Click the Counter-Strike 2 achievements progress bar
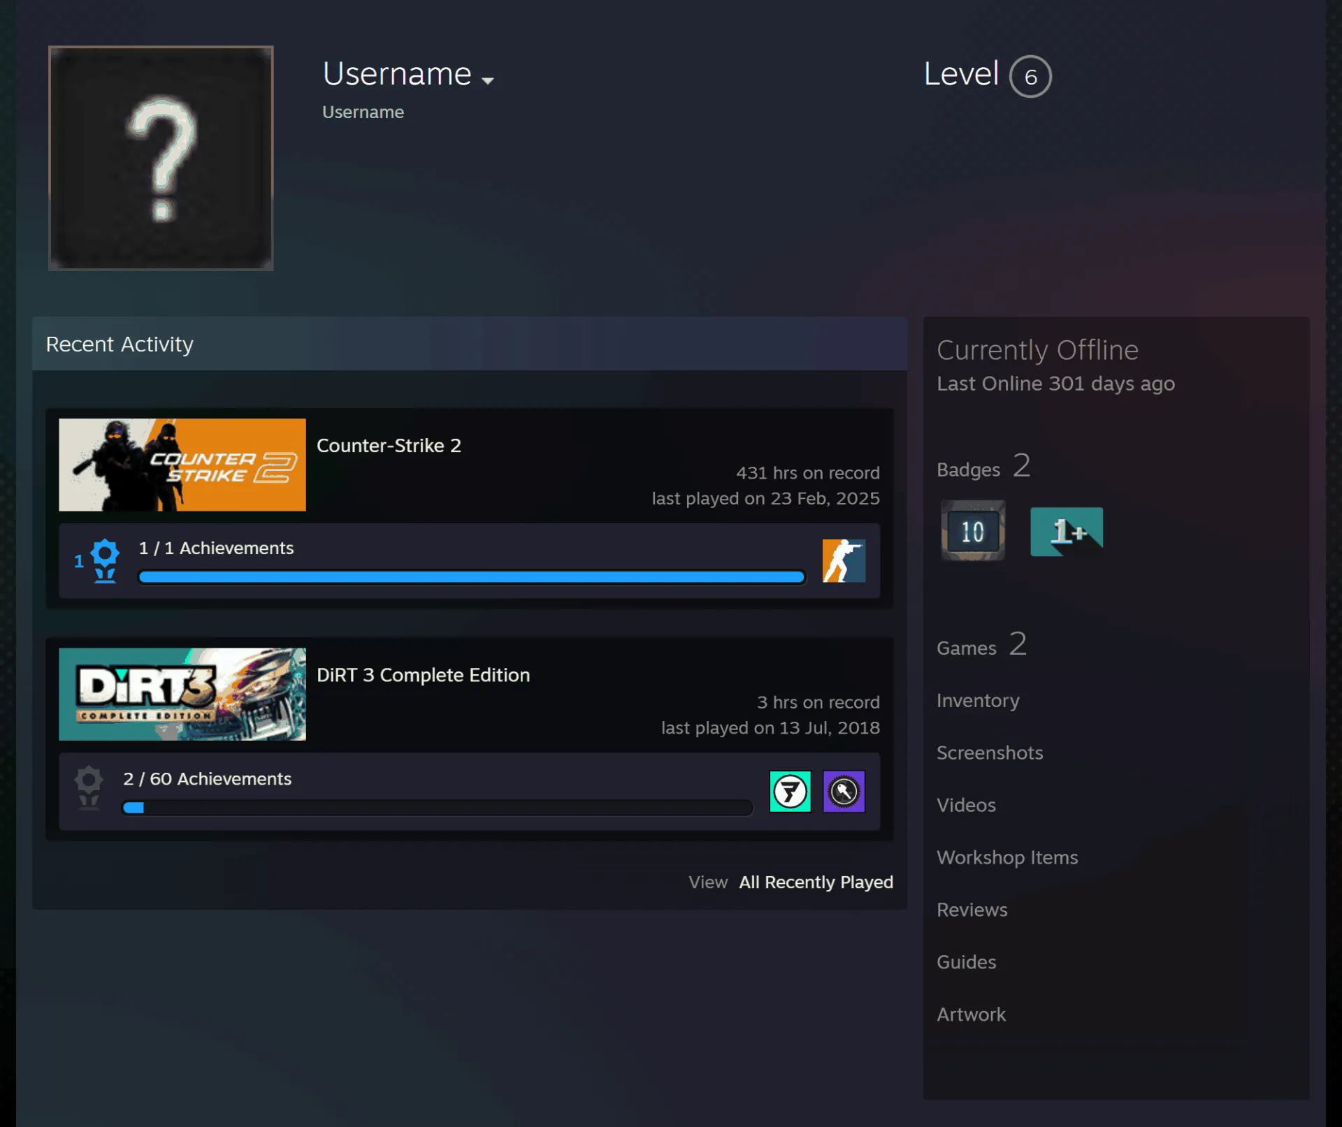The height and width of the screenshot is (1127, 1342). [x=472, y=577]
